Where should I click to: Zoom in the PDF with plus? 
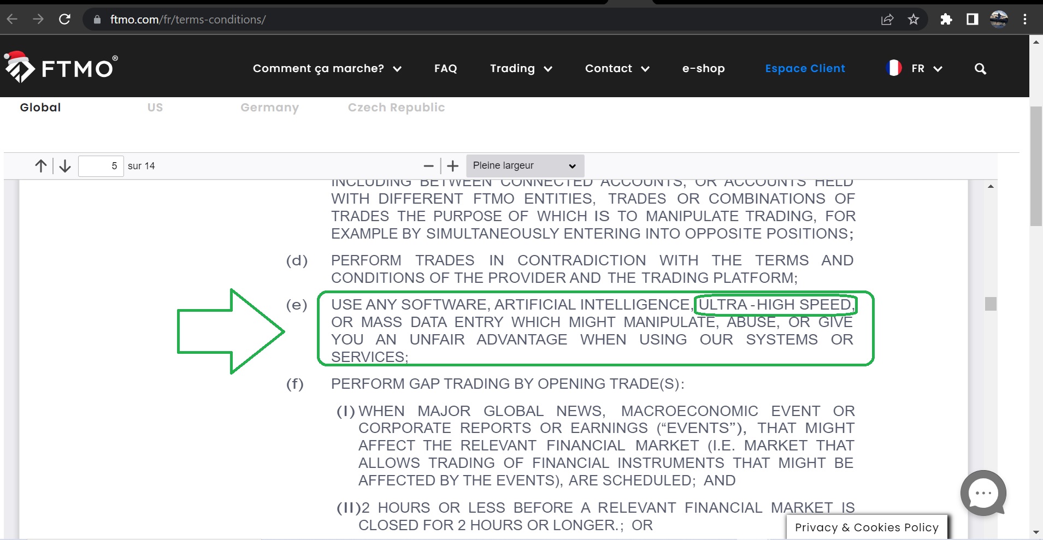pos(452,166)
